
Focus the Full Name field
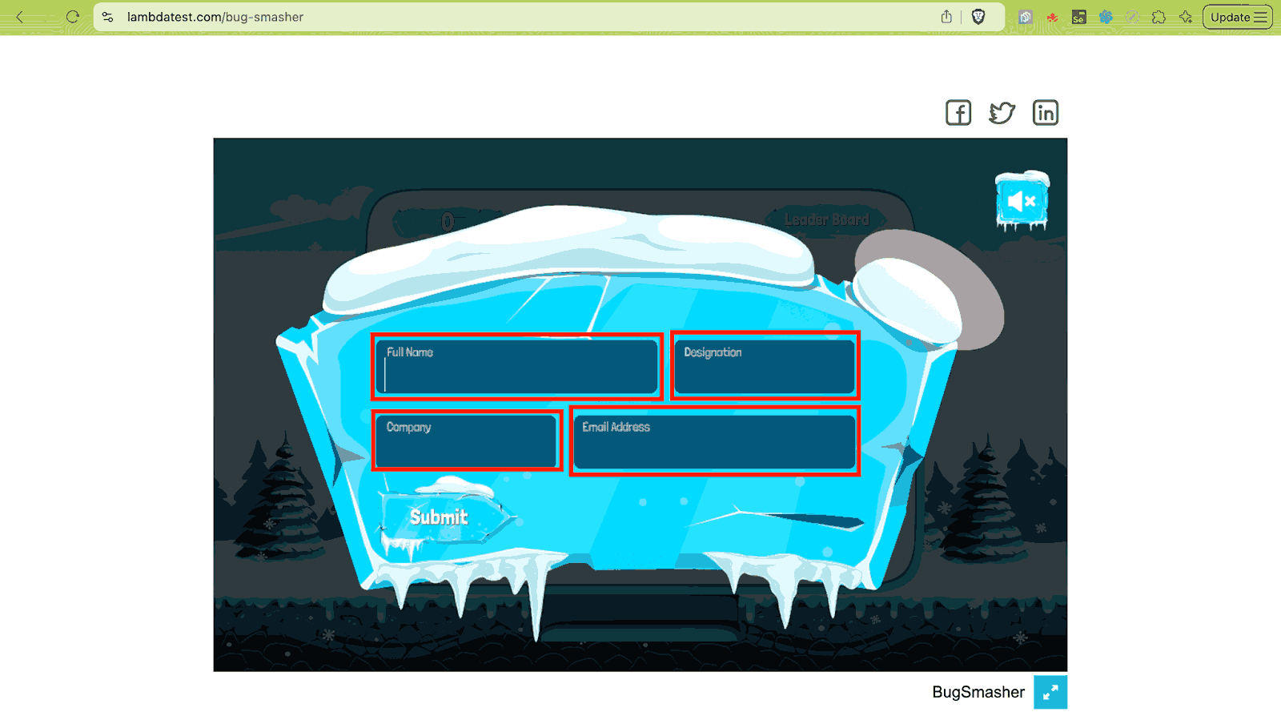pos(517,367)
